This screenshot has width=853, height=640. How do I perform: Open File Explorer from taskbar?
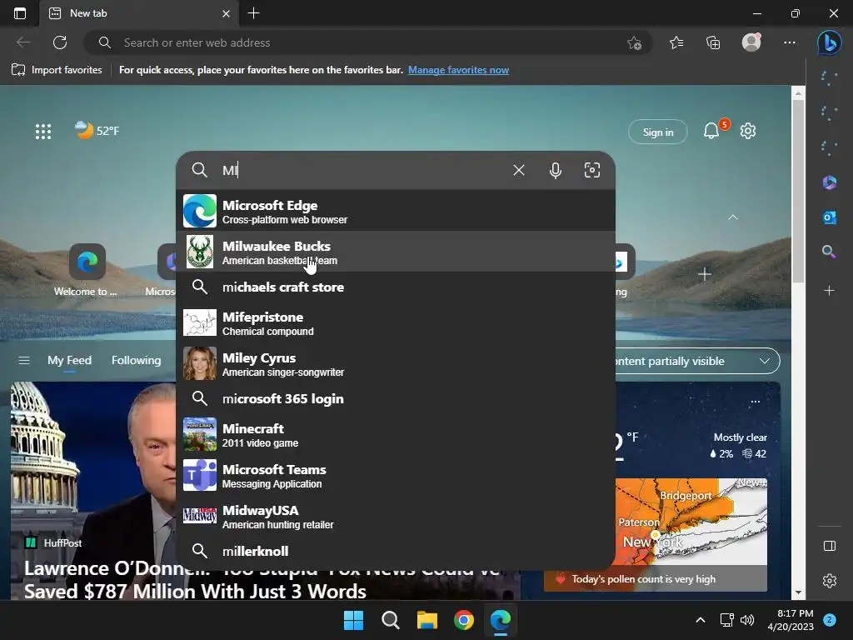[427, 620]
